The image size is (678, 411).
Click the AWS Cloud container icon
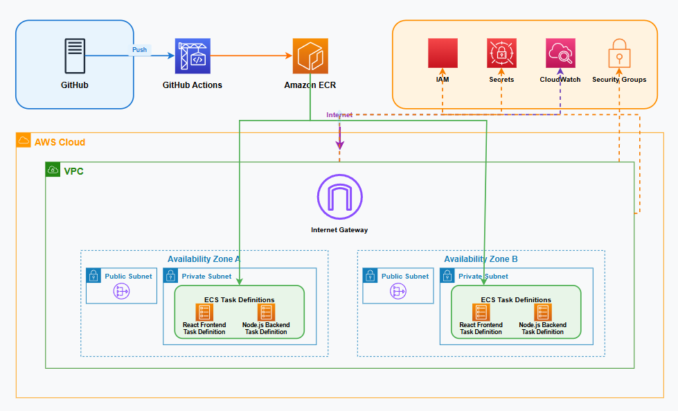pyautogui.click(x=23, y=139)
